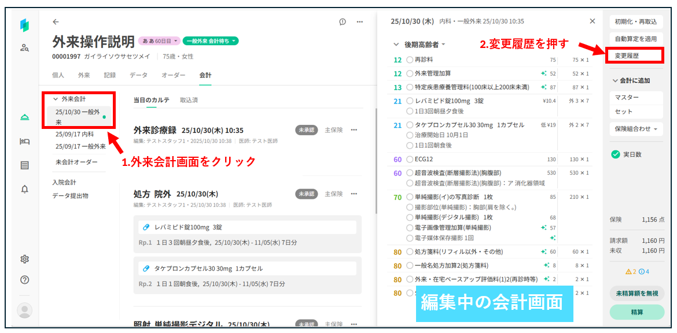The width and height of the screenshot is (677, 333).
Task: Toggle the 外来管理加算 item circle
Action: (x=410, y=73)
